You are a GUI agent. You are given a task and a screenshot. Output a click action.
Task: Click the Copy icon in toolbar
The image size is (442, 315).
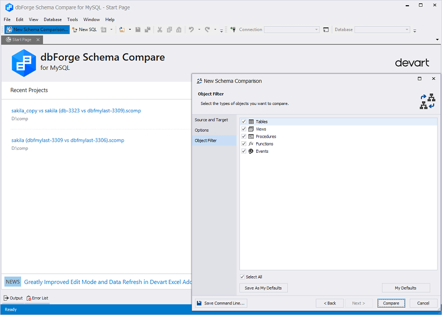tap(169, 29)
